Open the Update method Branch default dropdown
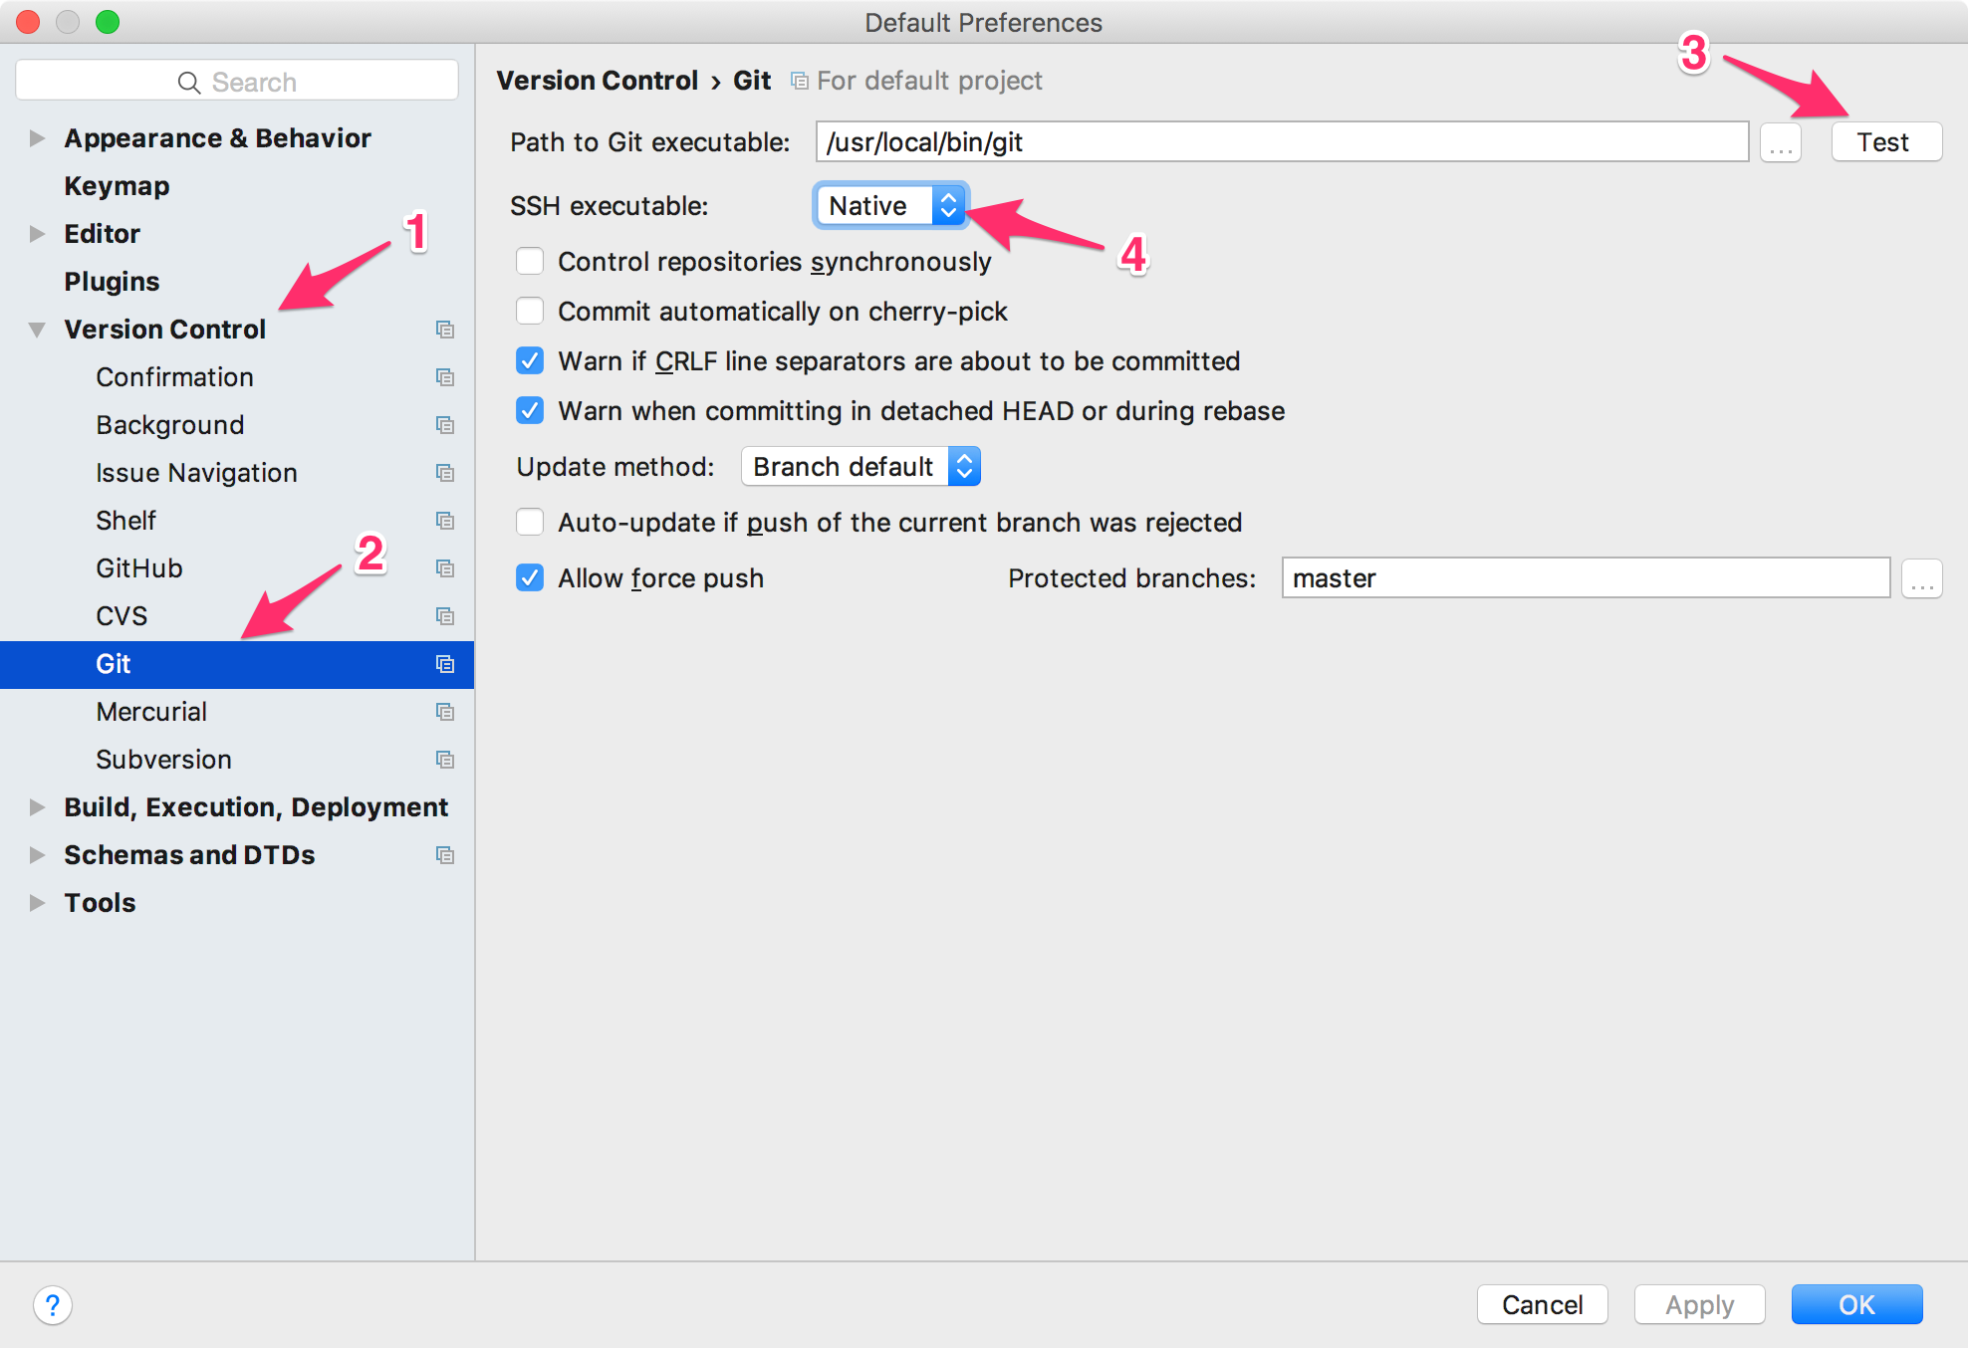1968x1348 pixels. point(861,467)
